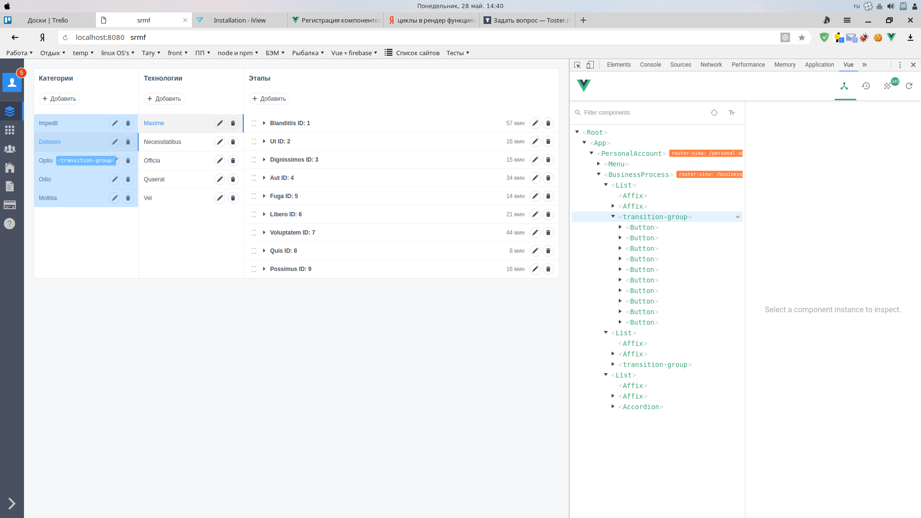Bookmark this page with star icon
921x518 pixels.
pos(802,37)
